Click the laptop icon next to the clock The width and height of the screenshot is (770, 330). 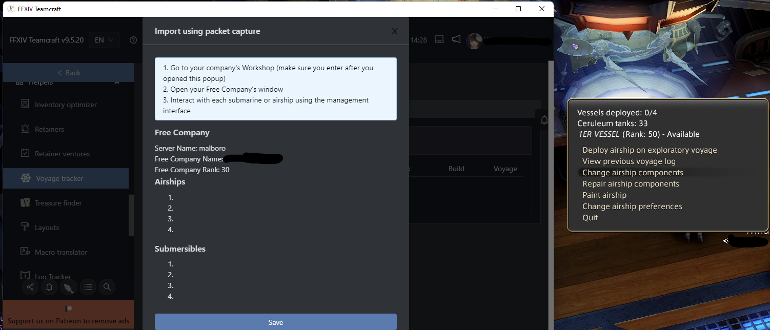tap(439, 38)
